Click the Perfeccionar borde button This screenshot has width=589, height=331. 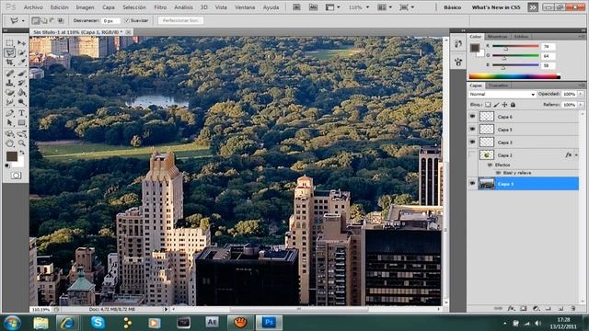pos(180,20)
